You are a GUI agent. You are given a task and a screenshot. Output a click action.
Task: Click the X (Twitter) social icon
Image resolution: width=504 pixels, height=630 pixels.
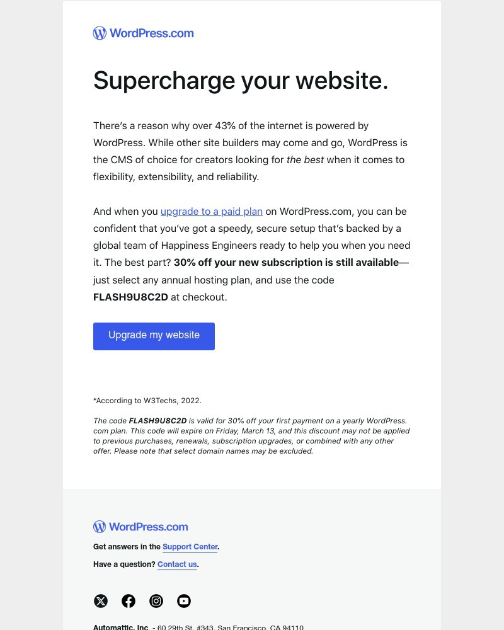pyautogui.click(x=101, y=601)
